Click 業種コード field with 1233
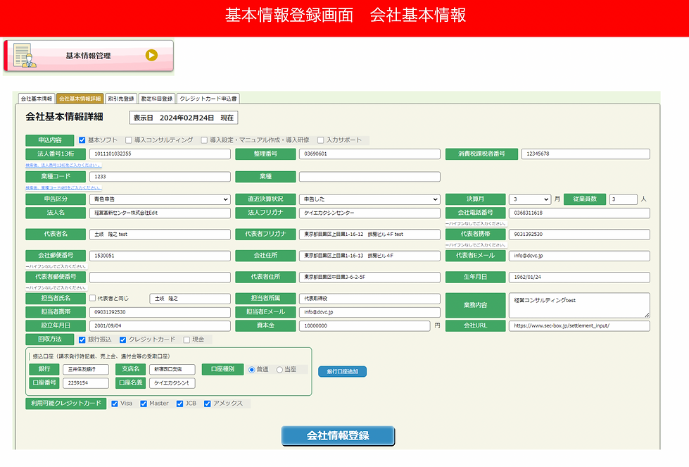The height and width of the screenshot is (467, 689). (x=160, y=177)
